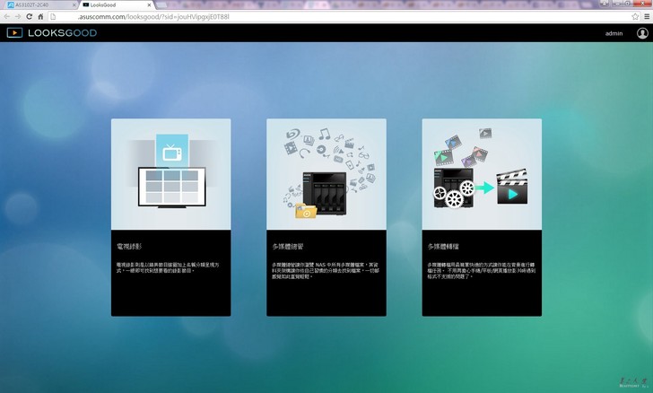Image resolution: width=653 pixels, height=393 pixels.
Task: Click the LOOKSGOOD wordmark text in header
Action: click(62, 33)
